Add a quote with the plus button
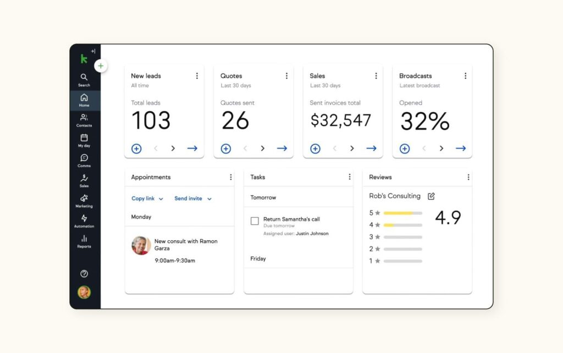 point(226,148)
